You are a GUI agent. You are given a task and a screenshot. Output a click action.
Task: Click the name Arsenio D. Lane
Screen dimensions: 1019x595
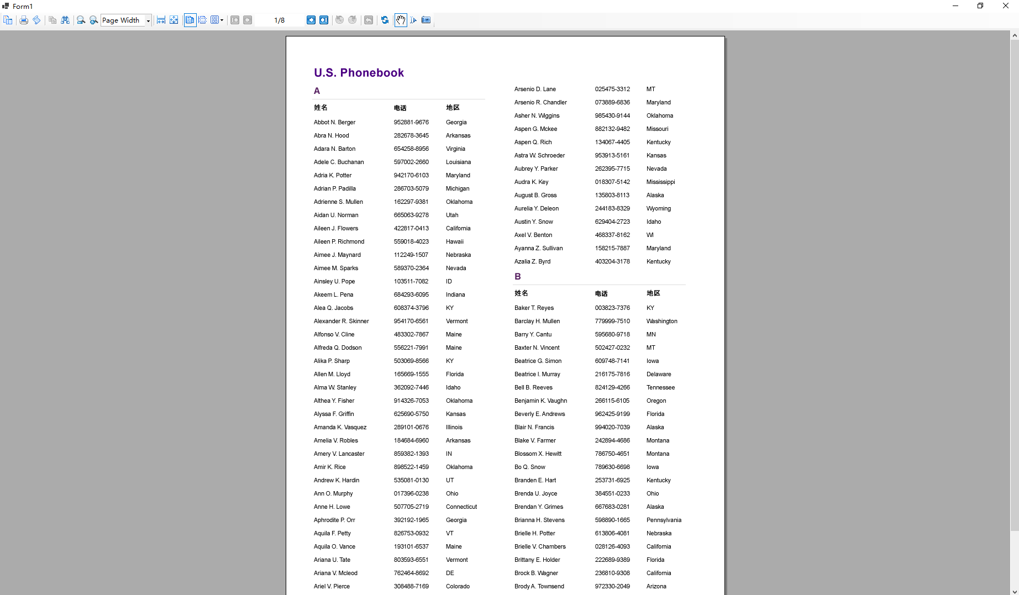tap(535, 89)
